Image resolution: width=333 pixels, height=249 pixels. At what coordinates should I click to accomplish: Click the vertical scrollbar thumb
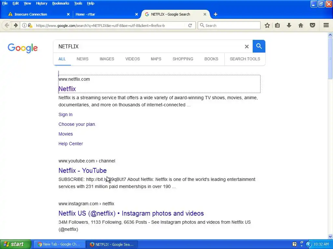tap(330, 58)
